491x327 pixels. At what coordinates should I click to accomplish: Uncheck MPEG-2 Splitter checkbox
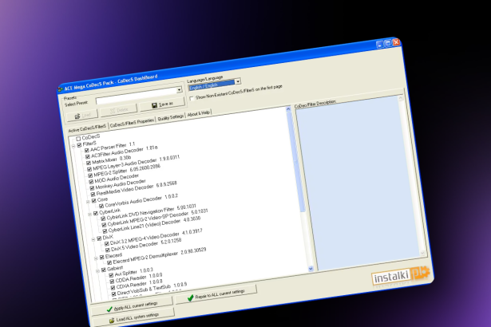[x=90, y=175]
